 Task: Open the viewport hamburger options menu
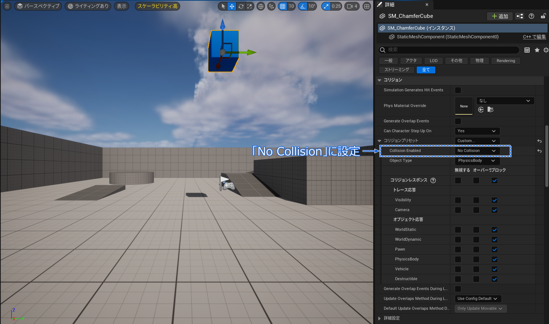click(7, 6)
